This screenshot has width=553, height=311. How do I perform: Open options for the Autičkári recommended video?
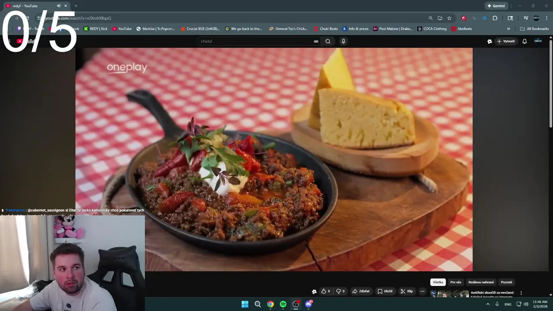(521, 293)
